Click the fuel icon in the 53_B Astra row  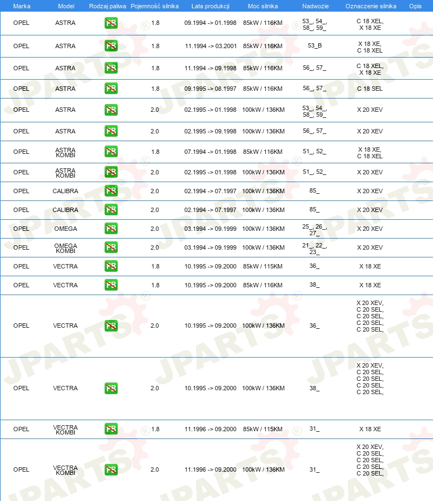(111, 46)
